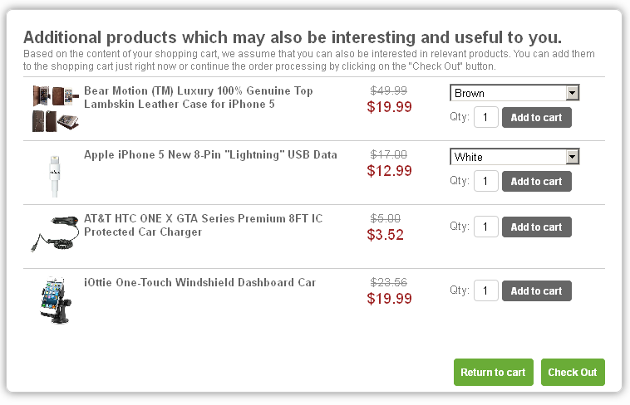Add iOttie windshield mount to cart

pyautogui.click(x=536, y=290)
